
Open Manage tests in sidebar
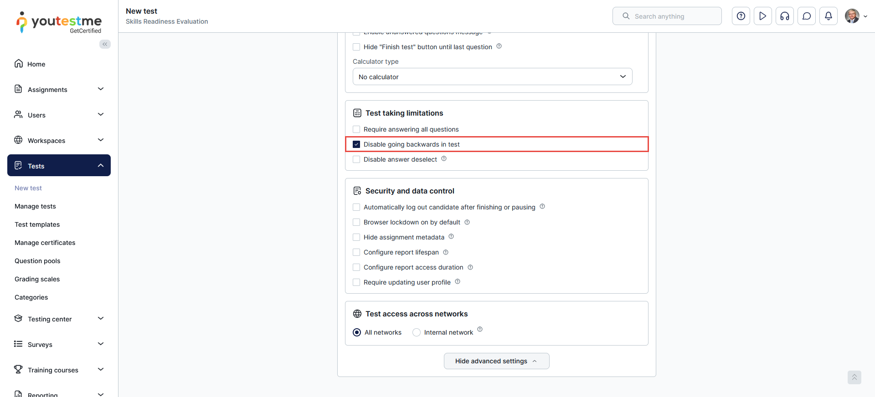click(35, 206)
